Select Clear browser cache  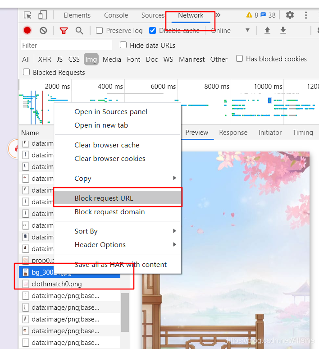click(x=118, y=145)
